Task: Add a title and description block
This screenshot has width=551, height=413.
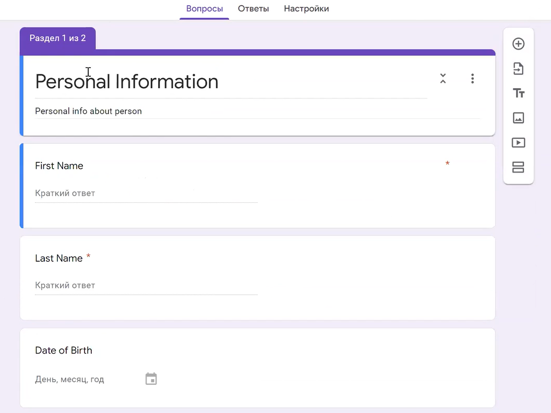Action: [x=518, y=93]
